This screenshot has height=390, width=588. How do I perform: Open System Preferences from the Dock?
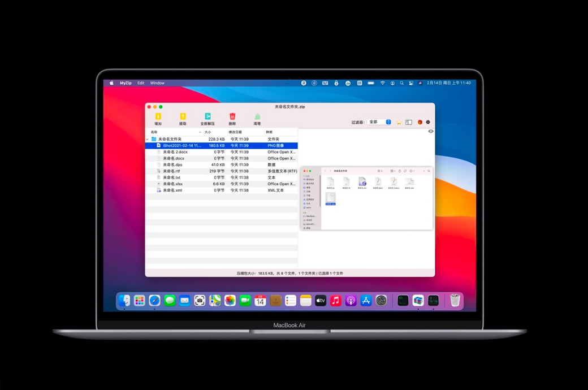click(381, 300)
